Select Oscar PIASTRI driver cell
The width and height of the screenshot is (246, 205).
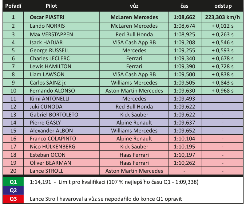(62, 17)
